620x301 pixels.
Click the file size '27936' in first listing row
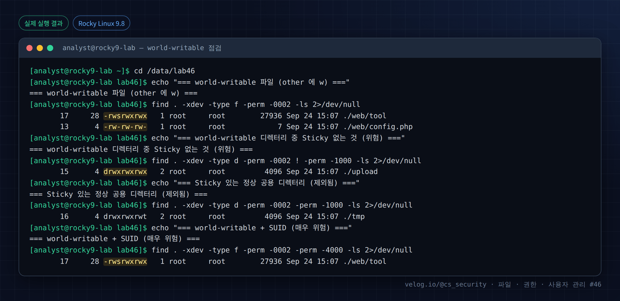(271, 116)
